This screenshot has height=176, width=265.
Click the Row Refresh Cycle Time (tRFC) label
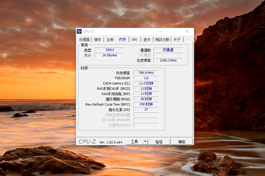click(108, 104)
